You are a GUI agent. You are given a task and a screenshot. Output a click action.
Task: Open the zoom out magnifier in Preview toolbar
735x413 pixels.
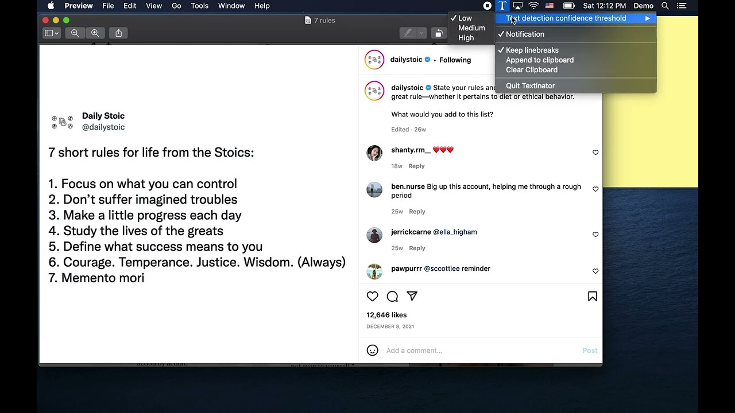tap(75, 33)
